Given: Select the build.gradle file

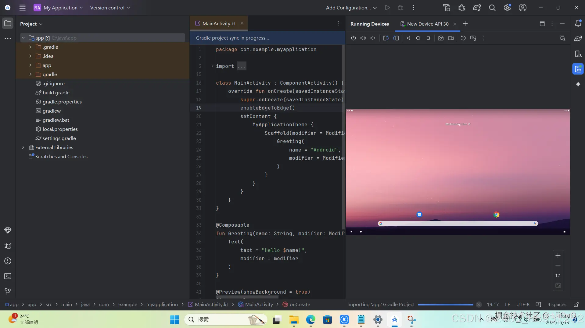Looking at the screenshot, I should point(56,92).
